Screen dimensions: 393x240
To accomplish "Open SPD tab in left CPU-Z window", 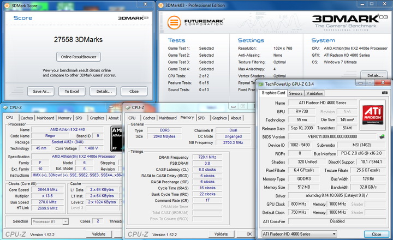I will click(x=79, y=118).
